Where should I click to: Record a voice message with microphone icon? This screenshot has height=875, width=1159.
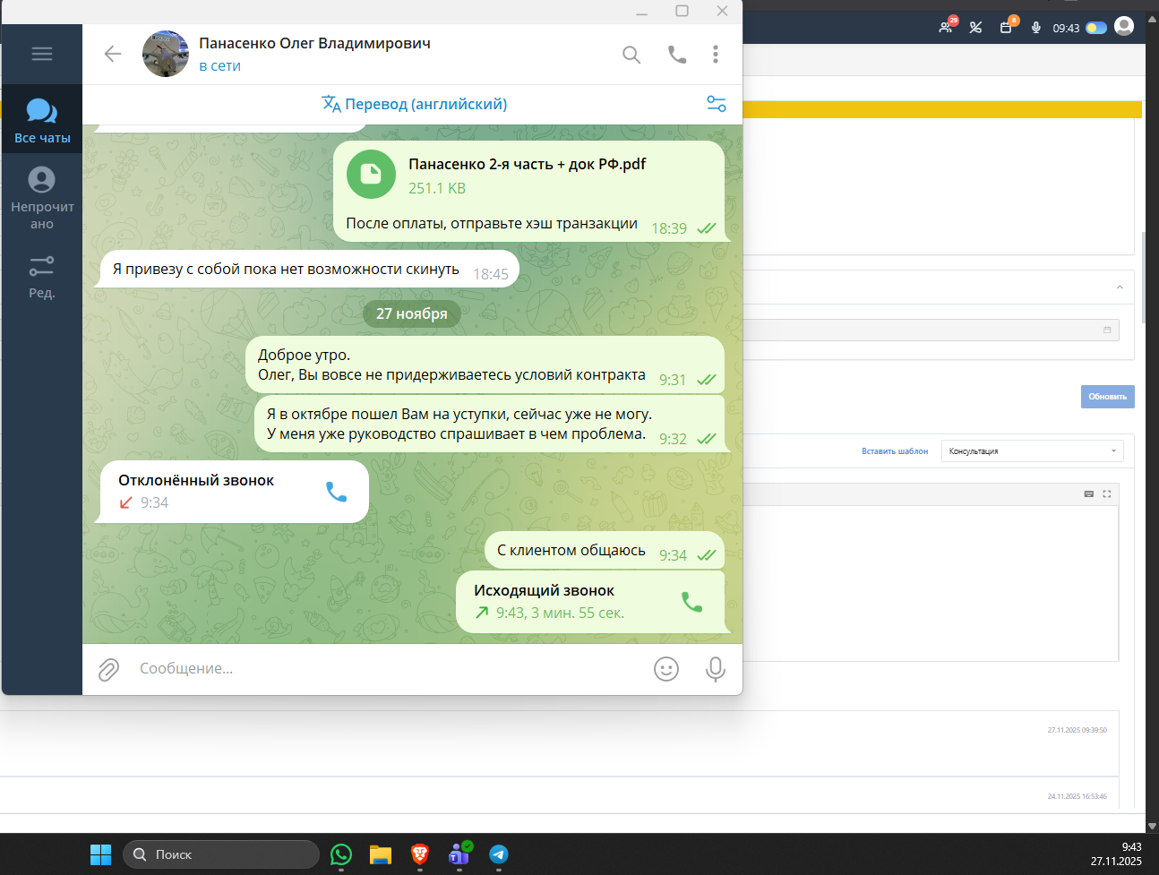715,669
